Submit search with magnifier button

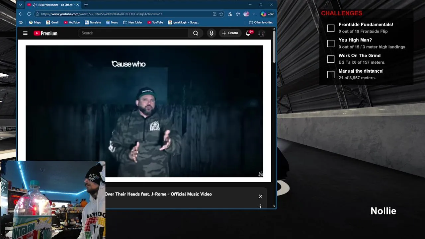tap(196, 33)
